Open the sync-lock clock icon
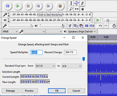The height and width of the screenshot is (96, 117). tap(114, 26)
